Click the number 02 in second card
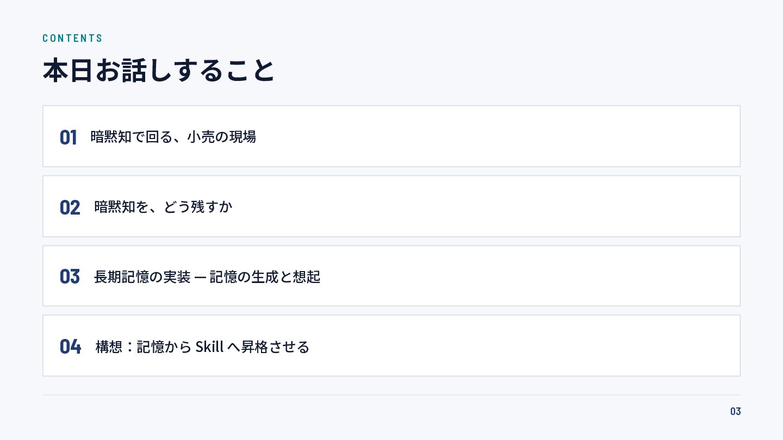783x440 pixels. (70, 208)
